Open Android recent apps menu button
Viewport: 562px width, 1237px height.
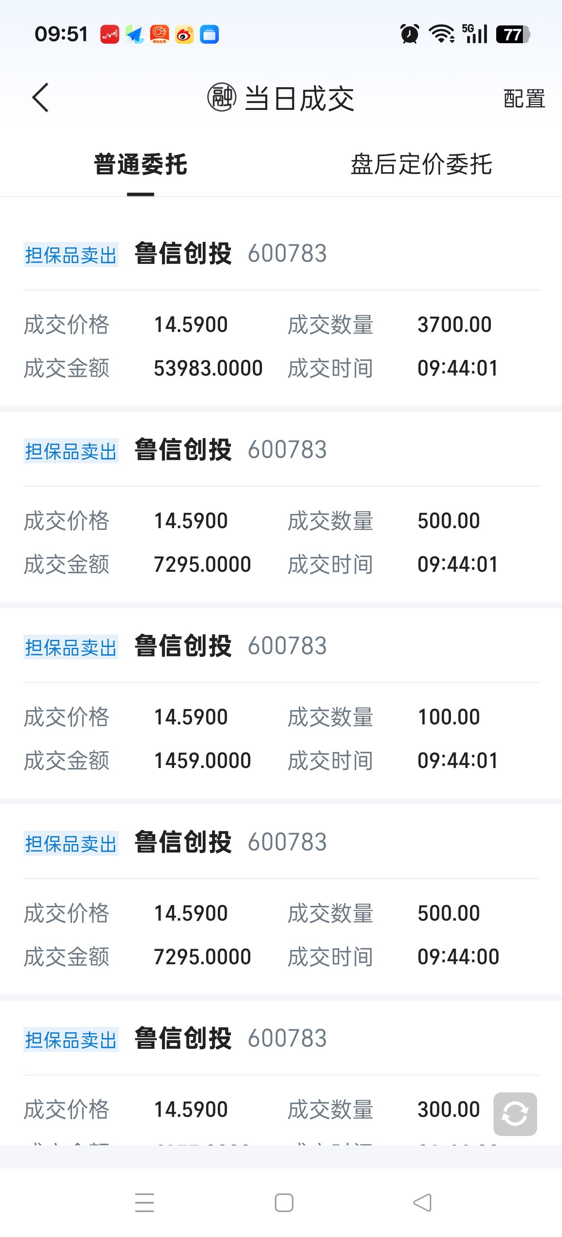click(145, 1202)
